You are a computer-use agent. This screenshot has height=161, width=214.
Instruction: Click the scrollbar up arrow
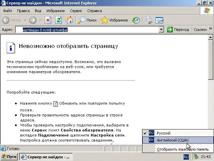(x=211, y=37)
